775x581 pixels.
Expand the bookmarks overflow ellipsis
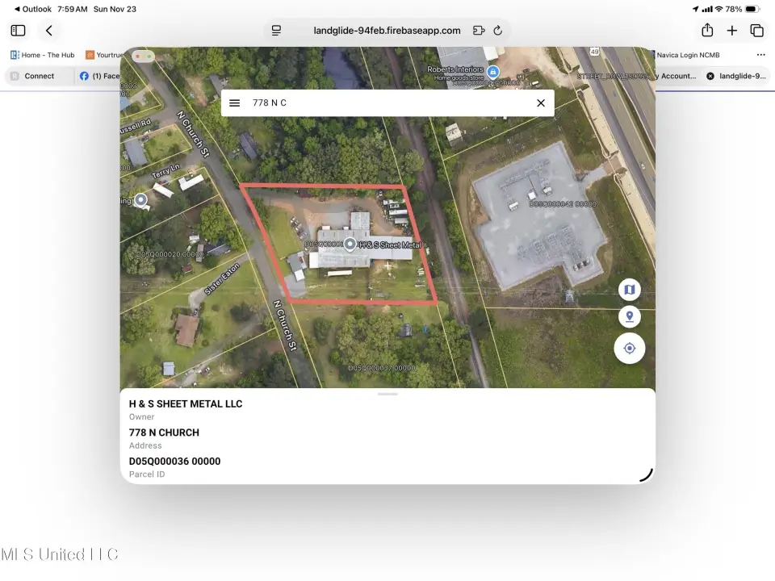point(760,55)
